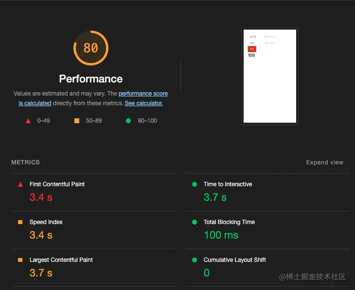The width and height of the screenshot is (355, 290).
Task: Toggle the Expand view option
Action: pos(325,162)
